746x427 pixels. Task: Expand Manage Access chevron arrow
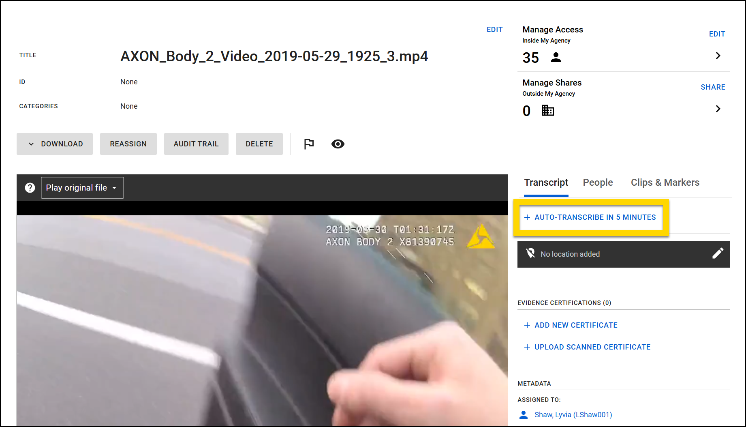(718, 56)
